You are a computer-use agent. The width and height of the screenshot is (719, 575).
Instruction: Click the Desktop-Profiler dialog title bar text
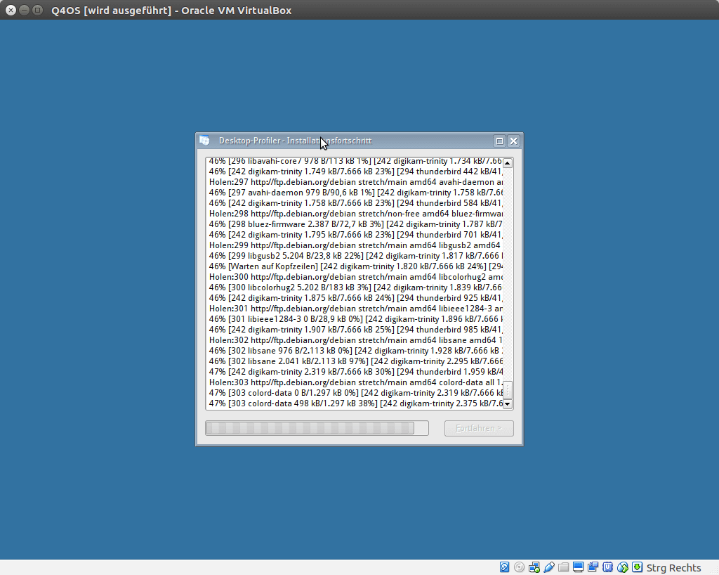click(295, 141)
